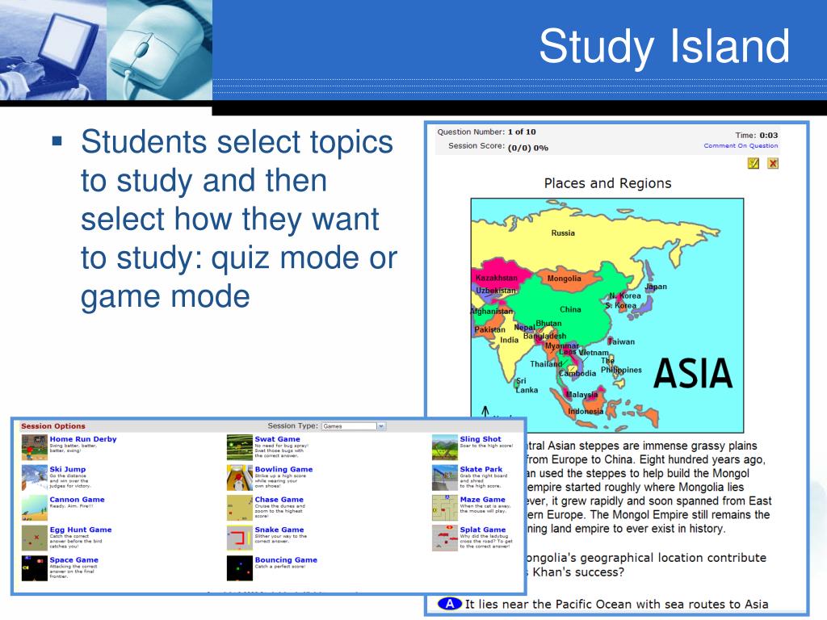Image resolution: width=827 pixels, height=620 pixels.
Task: Click the Places and Regions heading
Action: coord(607,183)
